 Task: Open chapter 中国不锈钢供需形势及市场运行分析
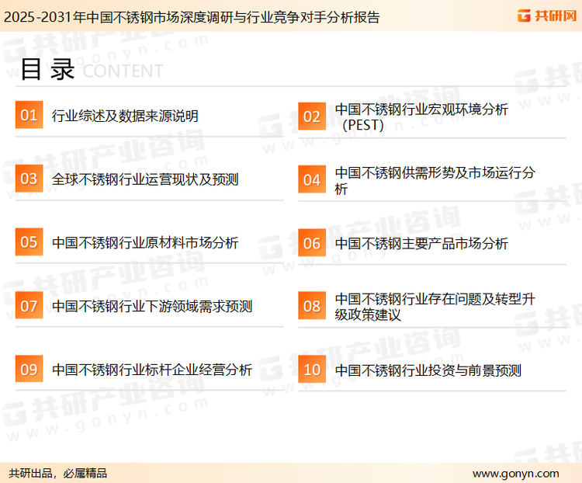(435, 181)
